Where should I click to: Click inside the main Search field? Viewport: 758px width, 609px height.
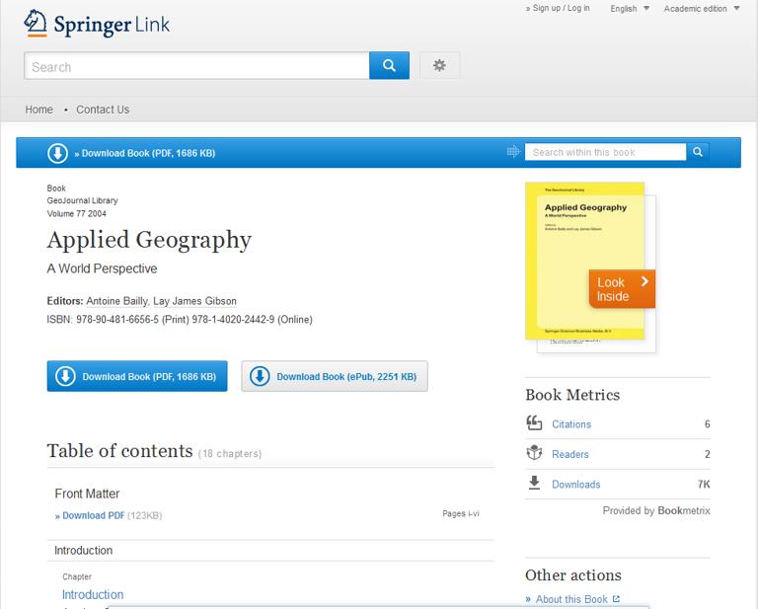(x=196, y=66)
